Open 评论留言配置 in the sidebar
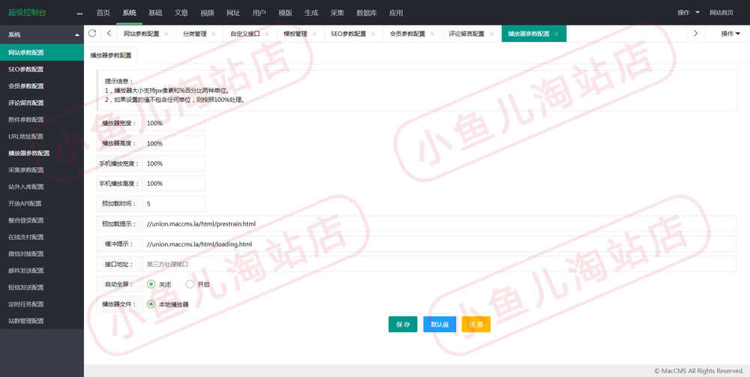This screenshot has height=377, width=750. point(41,103)
